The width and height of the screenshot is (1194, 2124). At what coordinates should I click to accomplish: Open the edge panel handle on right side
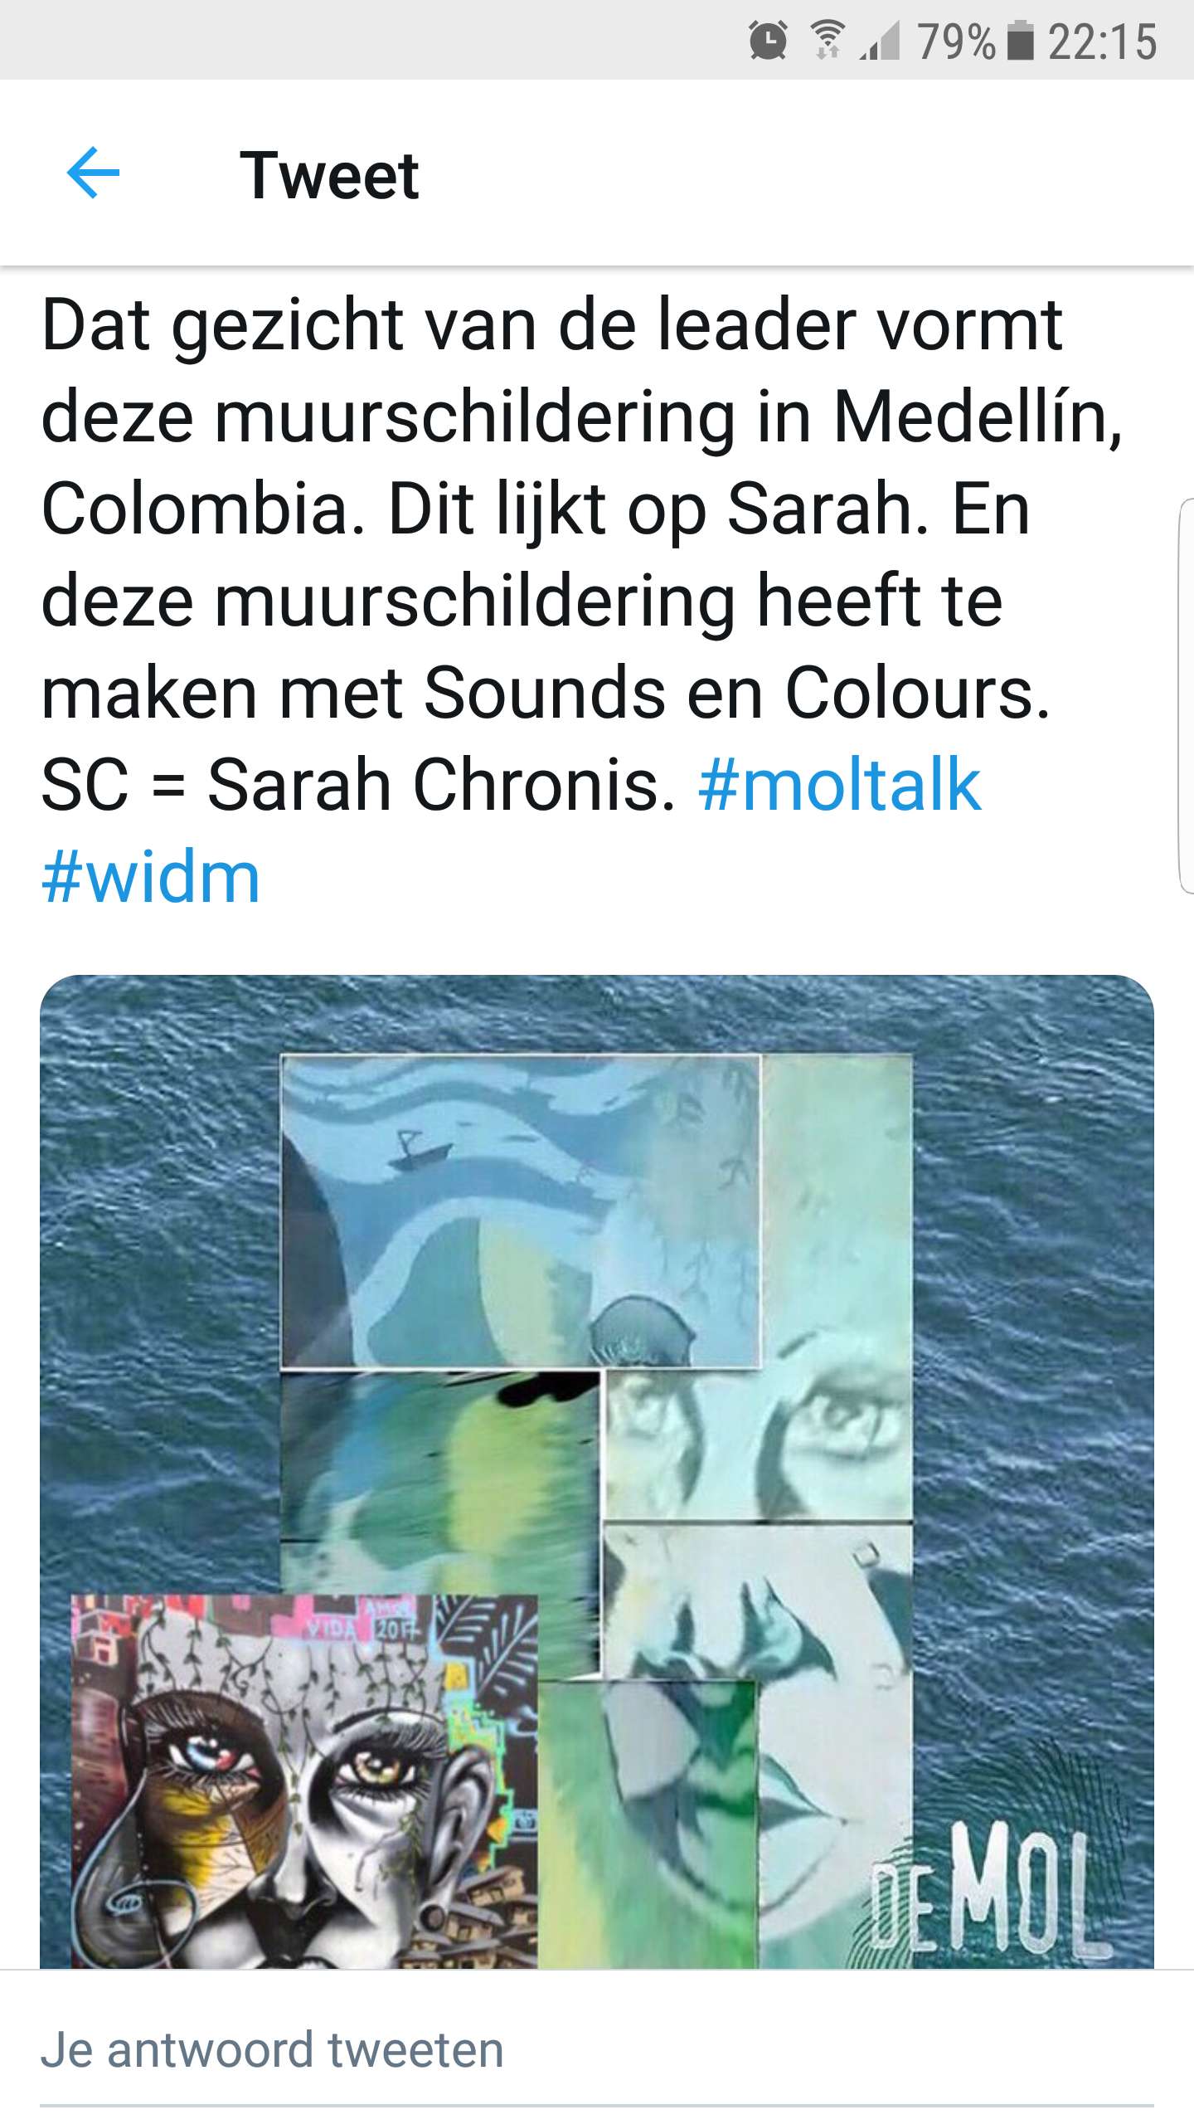[1186, 695]
